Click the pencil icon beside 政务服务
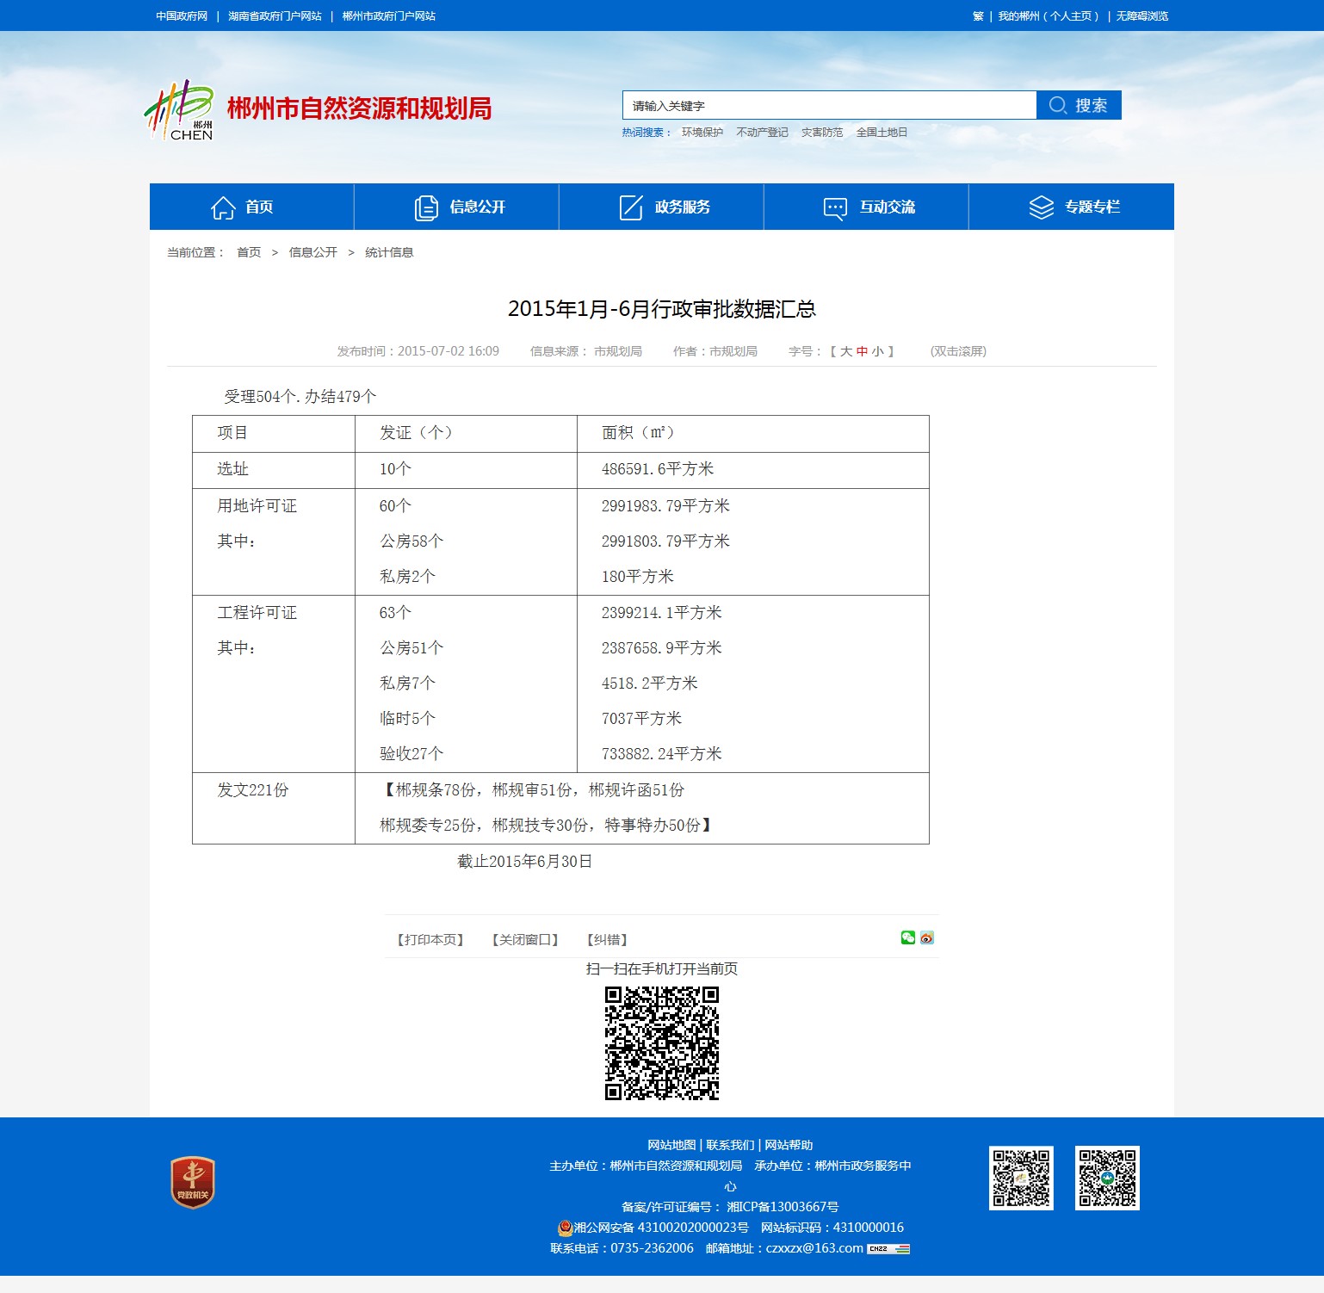 pos(631,207)
